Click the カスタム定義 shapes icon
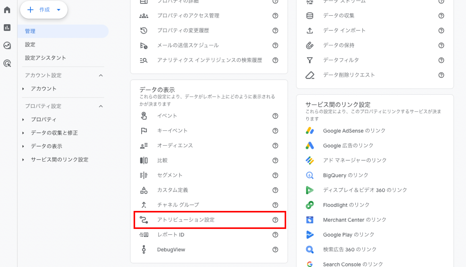The height and width of the screenshot is (267, 466). pos(144,190)
